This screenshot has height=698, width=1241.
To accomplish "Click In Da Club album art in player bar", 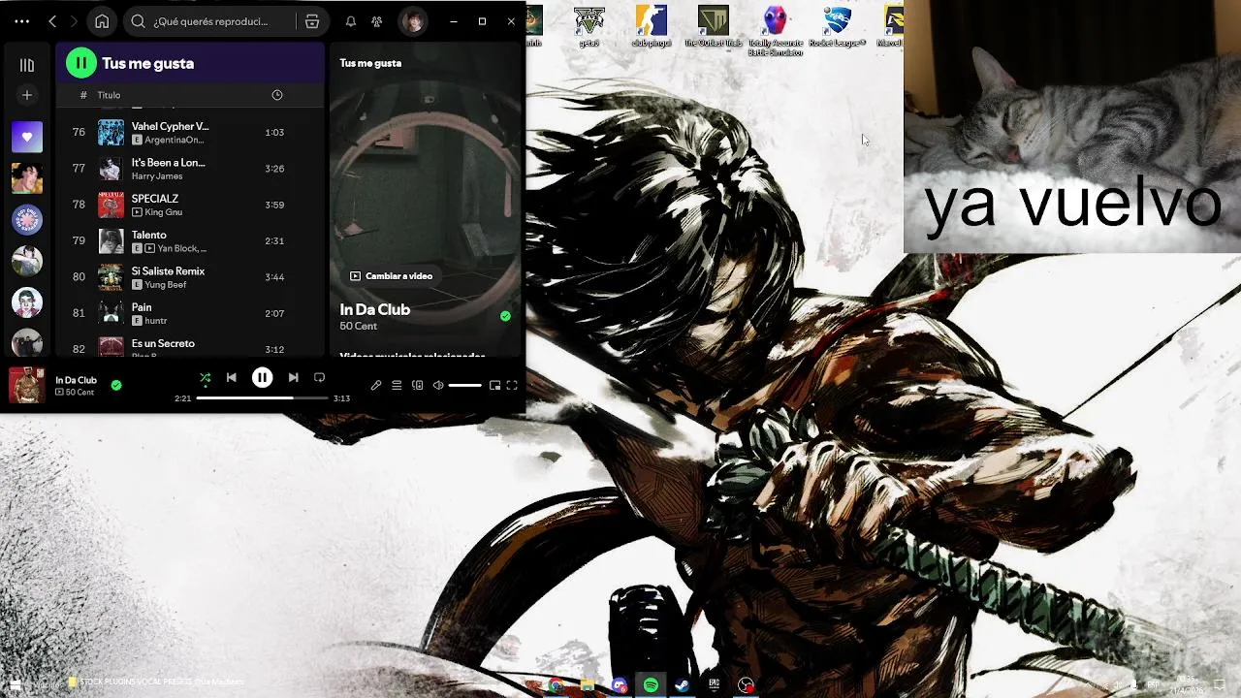I will (26, 385).
